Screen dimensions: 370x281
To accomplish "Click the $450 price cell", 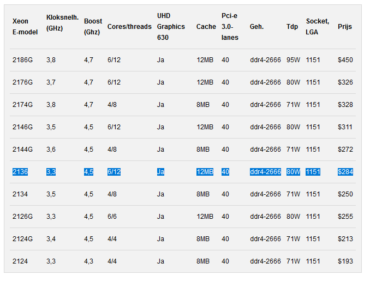I will point(345,59).
